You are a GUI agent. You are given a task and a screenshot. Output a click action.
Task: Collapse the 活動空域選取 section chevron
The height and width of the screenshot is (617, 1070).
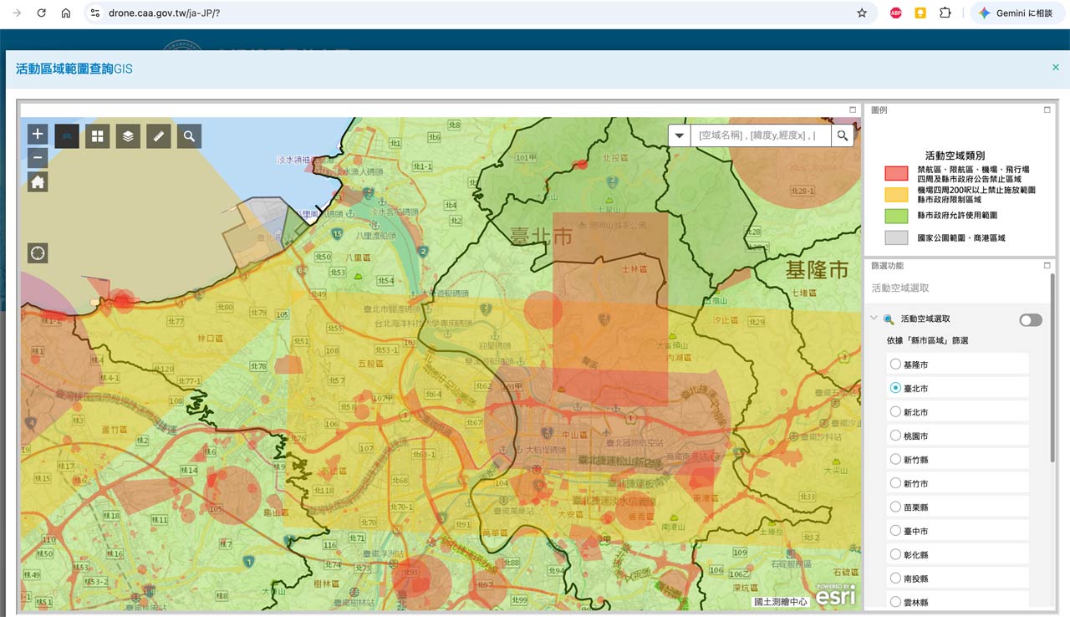(x=874, y=319)
